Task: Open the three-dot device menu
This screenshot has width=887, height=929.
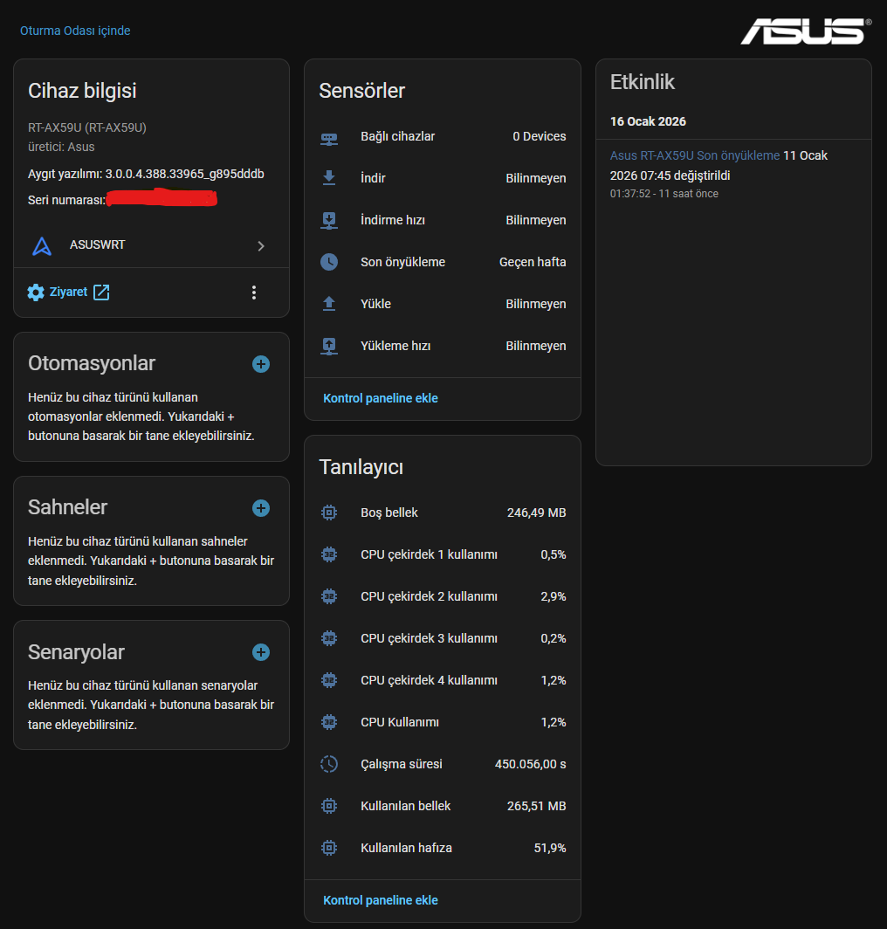Action: [253, 292]
